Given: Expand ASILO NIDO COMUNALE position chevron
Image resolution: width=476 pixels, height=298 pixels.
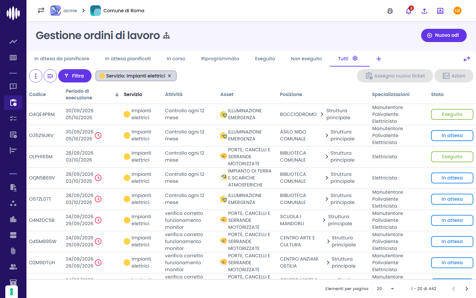Looking at the screenshot, I should tap(327, 135).
